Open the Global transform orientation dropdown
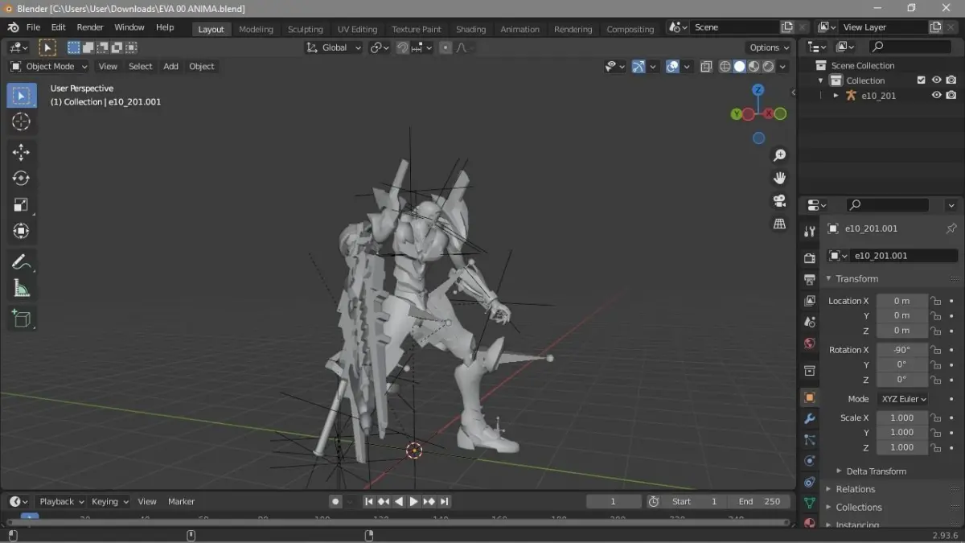 click(x=335, y=47)
